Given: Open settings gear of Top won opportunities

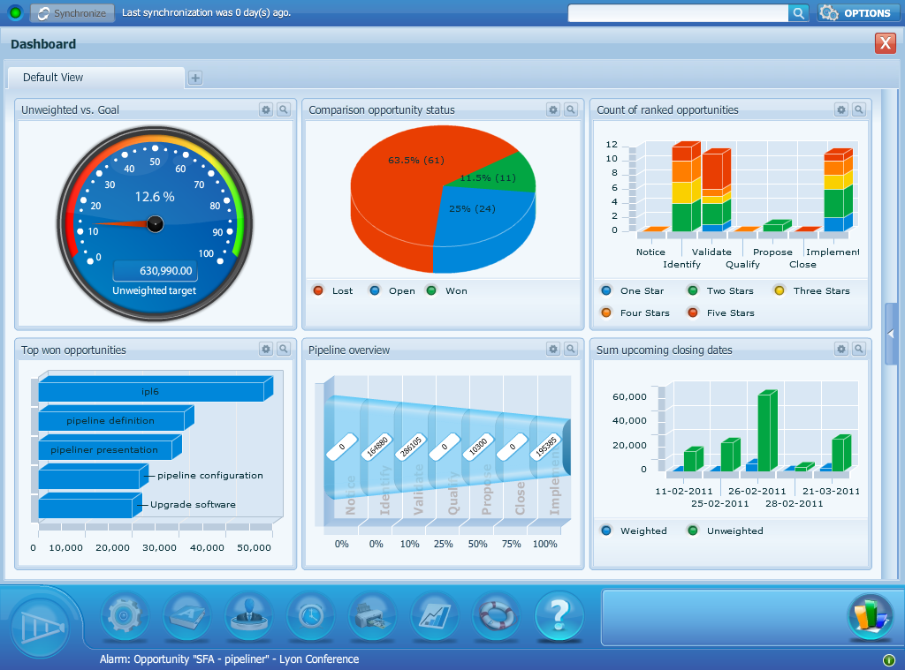Looking at the screenshot, I should click(x=266, y=349).
